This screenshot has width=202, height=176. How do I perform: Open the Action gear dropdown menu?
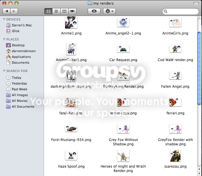tap(109, 11)
